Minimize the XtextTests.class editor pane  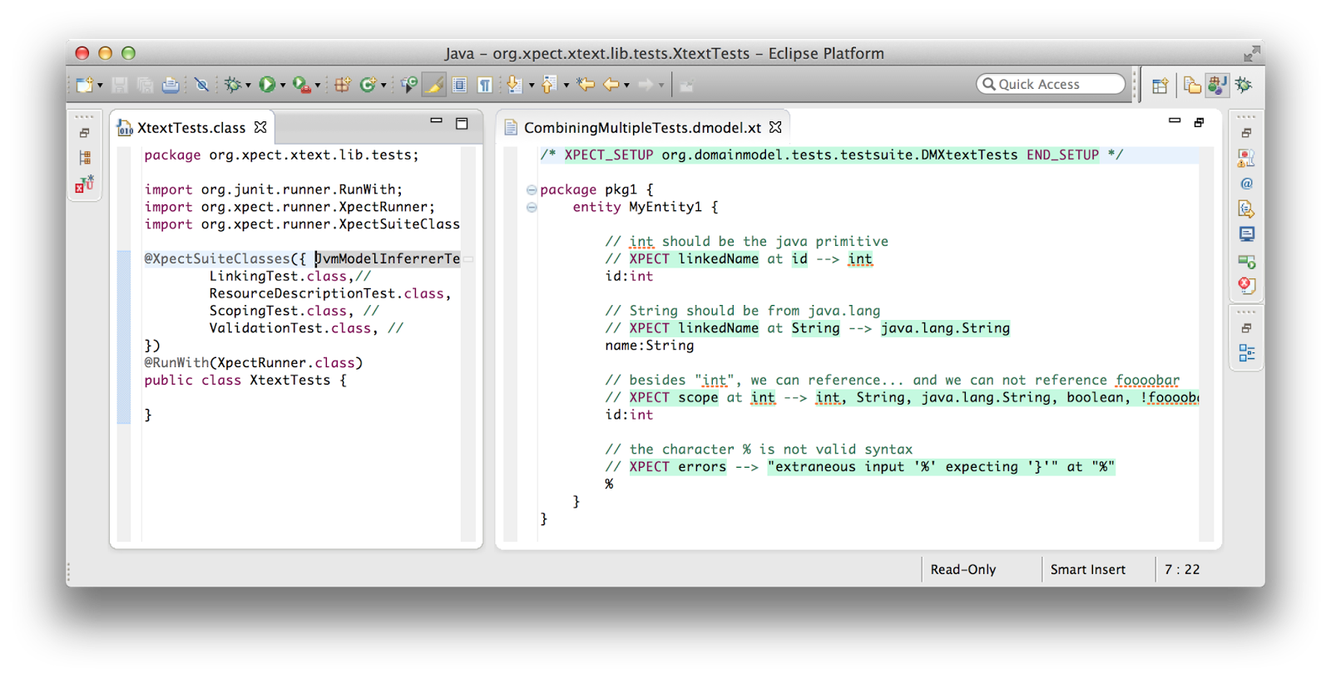[x=436, y=121]
